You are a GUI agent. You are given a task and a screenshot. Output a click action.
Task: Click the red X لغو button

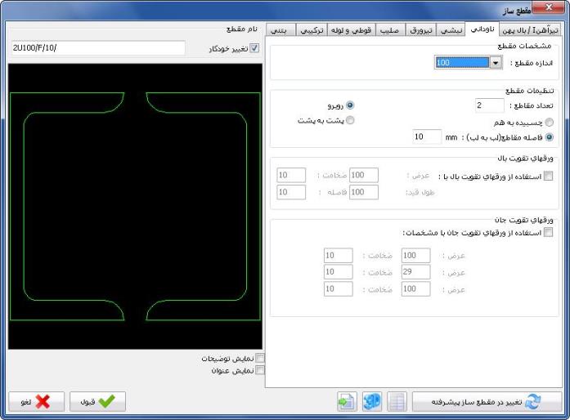(36, 402)
